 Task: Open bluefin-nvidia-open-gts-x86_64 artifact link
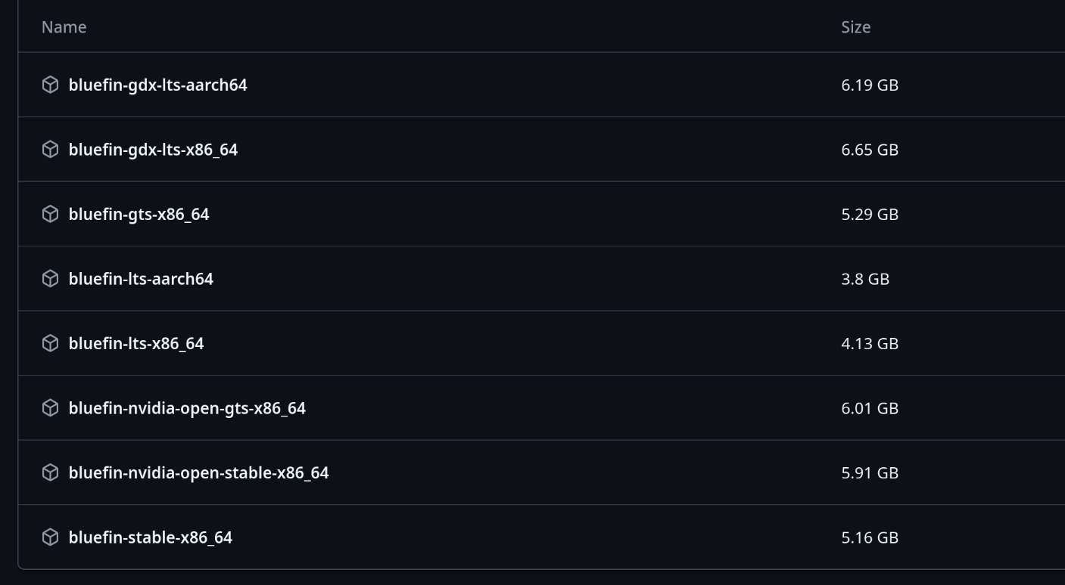187,408
